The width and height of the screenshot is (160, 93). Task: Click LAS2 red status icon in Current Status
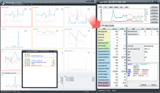(x=25, y=59)
